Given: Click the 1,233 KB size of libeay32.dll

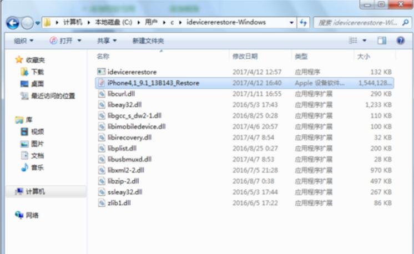Looking at the screenshot, I should [x=378, y=105].
